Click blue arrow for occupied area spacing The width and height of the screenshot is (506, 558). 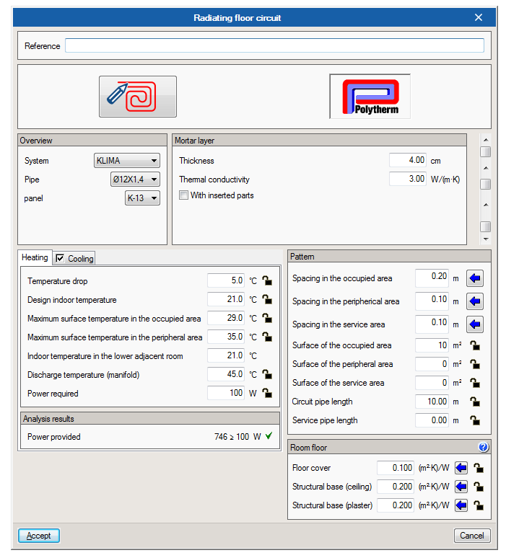click(x=476, y=278)
